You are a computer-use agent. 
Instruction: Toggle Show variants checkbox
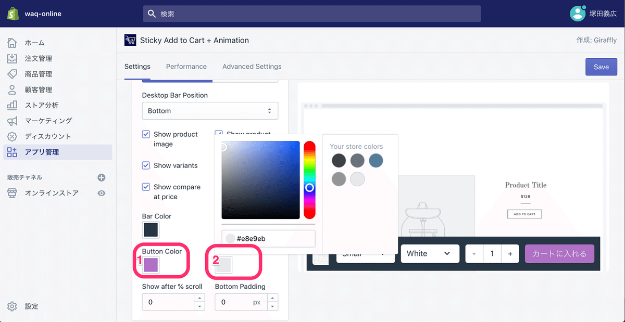146,165
